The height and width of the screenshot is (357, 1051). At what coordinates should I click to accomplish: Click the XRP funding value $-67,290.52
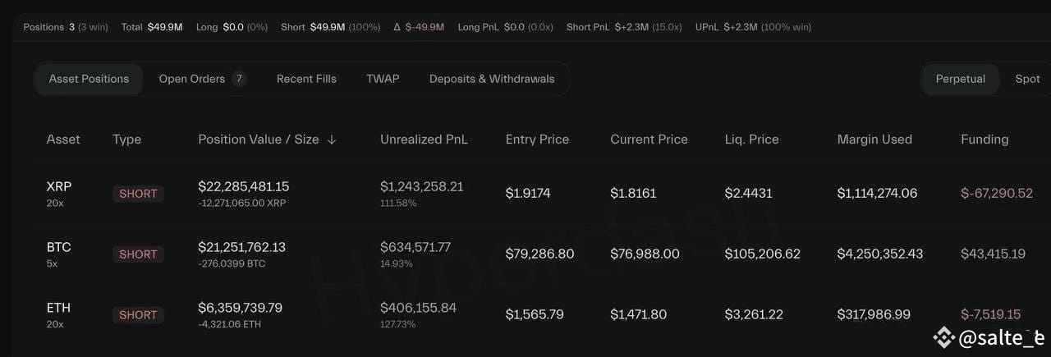pyautogui.click(x=997, y=194)
